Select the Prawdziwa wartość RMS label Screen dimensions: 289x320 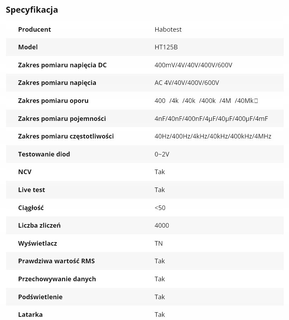pyautogui.click(x=56, y=261)
